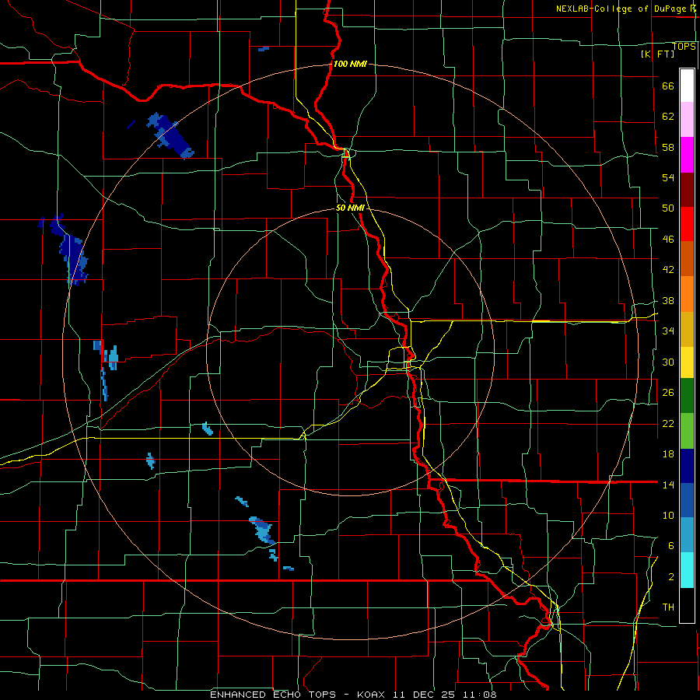The height and width of the screenshot is (700, 700).
Task: Choose the yellow swatch in the color scale
Action: 687,362
